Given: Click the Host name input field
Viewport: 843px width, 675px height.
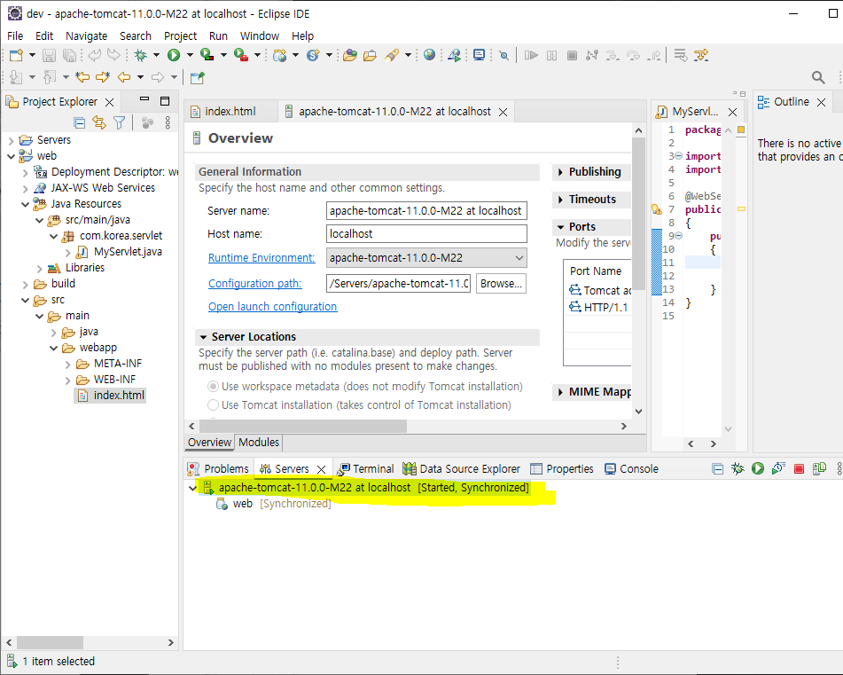Looking at the screenshot, I should (x=426, y=234).
